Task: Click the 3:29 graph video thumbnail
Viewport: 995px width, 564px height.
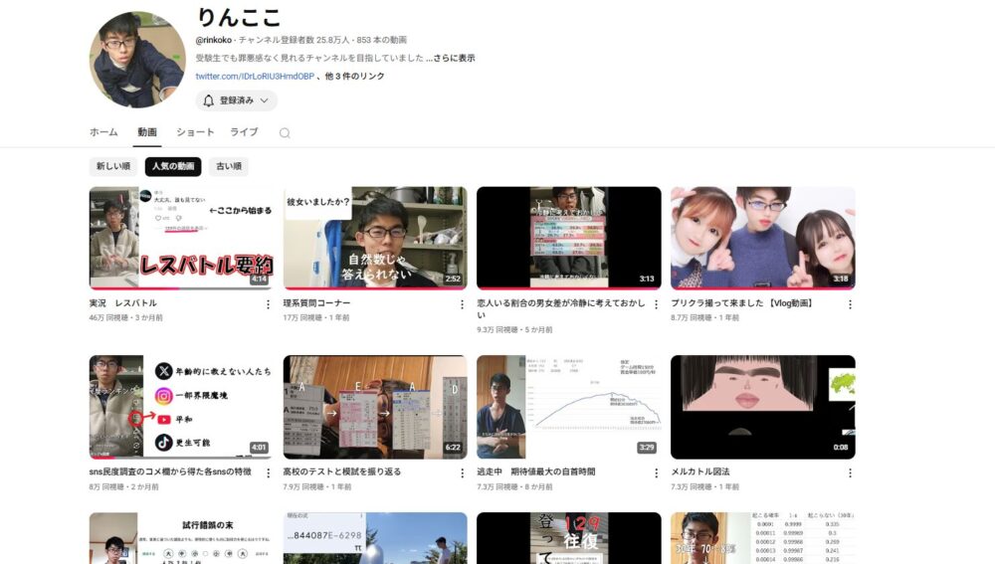Action: (568, 407)
